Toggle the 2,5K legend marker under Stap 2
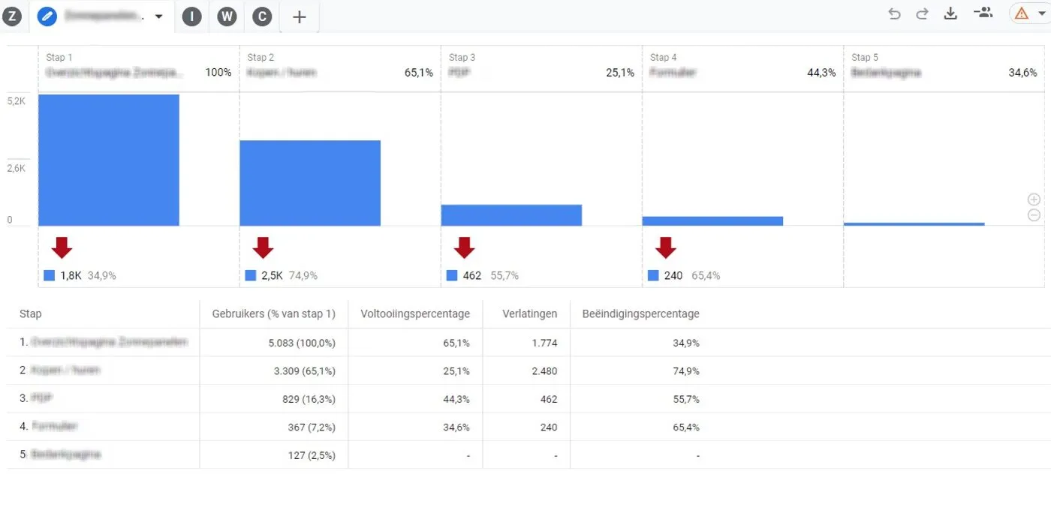The width and height of the screenshot is (1051, 513). coord(250,275)
